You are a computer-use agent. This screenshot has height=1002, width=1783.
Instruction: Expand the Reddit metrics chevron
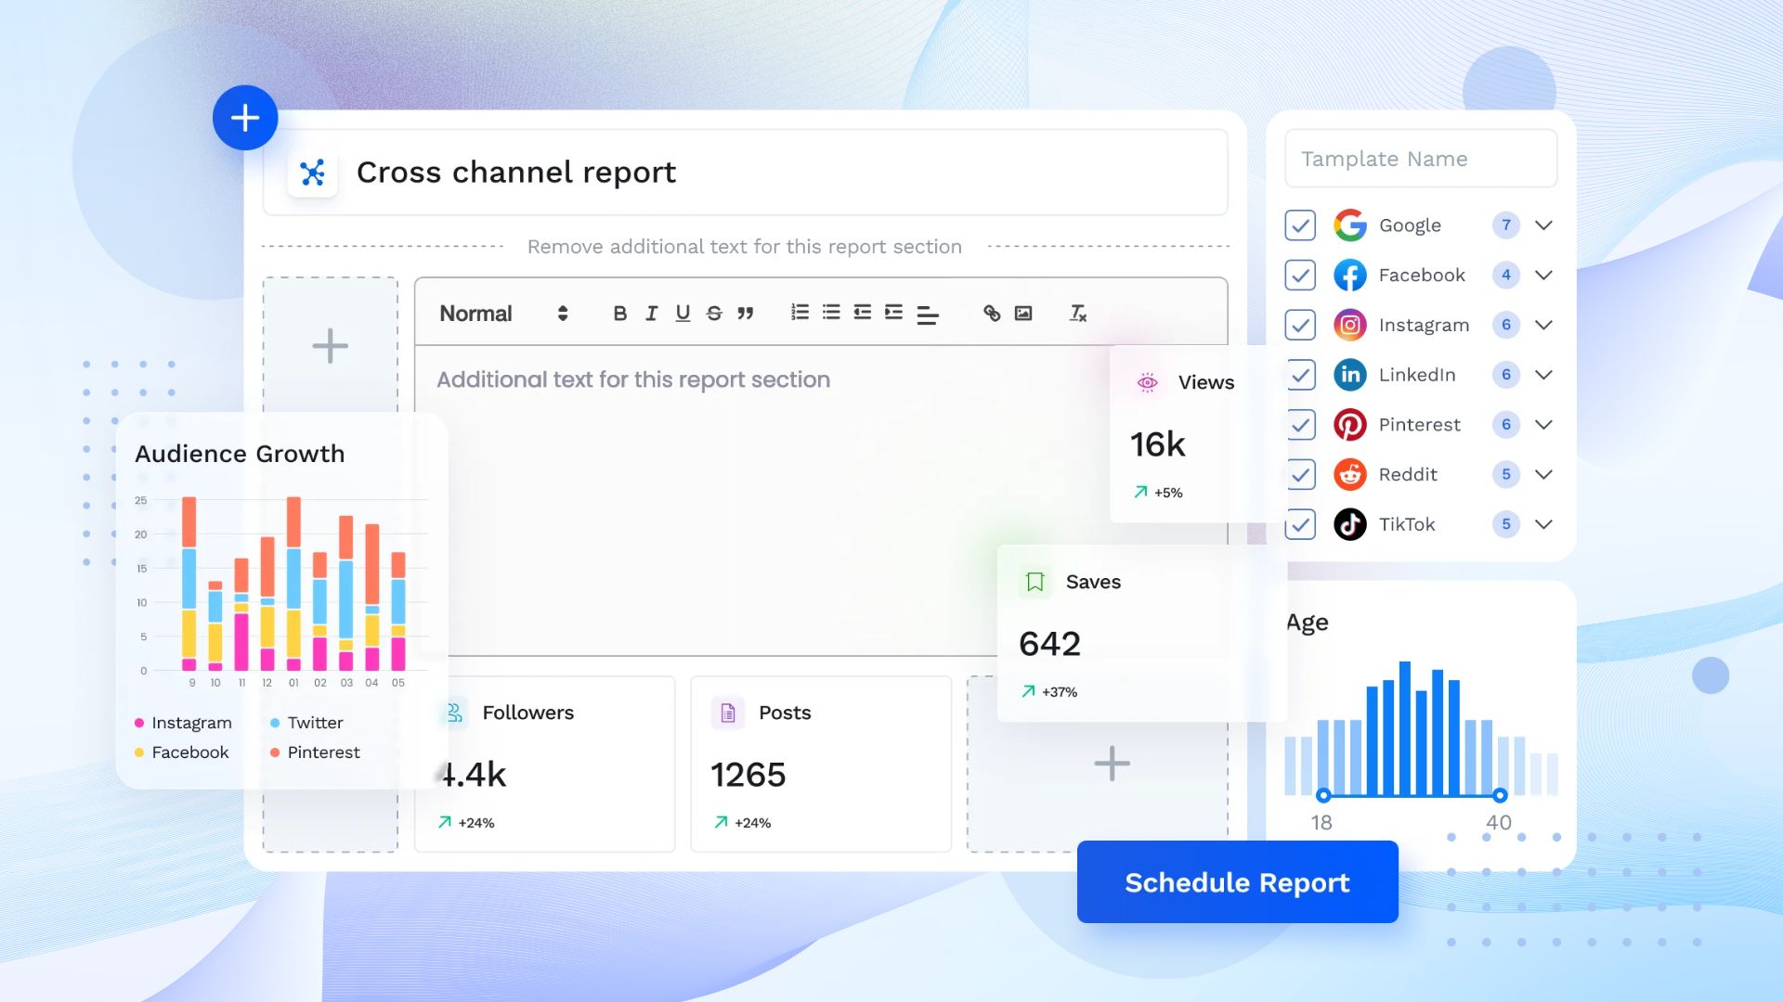pos(1543,475)
